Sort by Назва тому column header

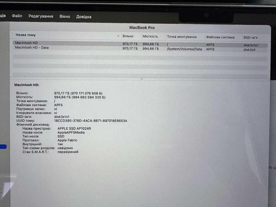[26, 35]
